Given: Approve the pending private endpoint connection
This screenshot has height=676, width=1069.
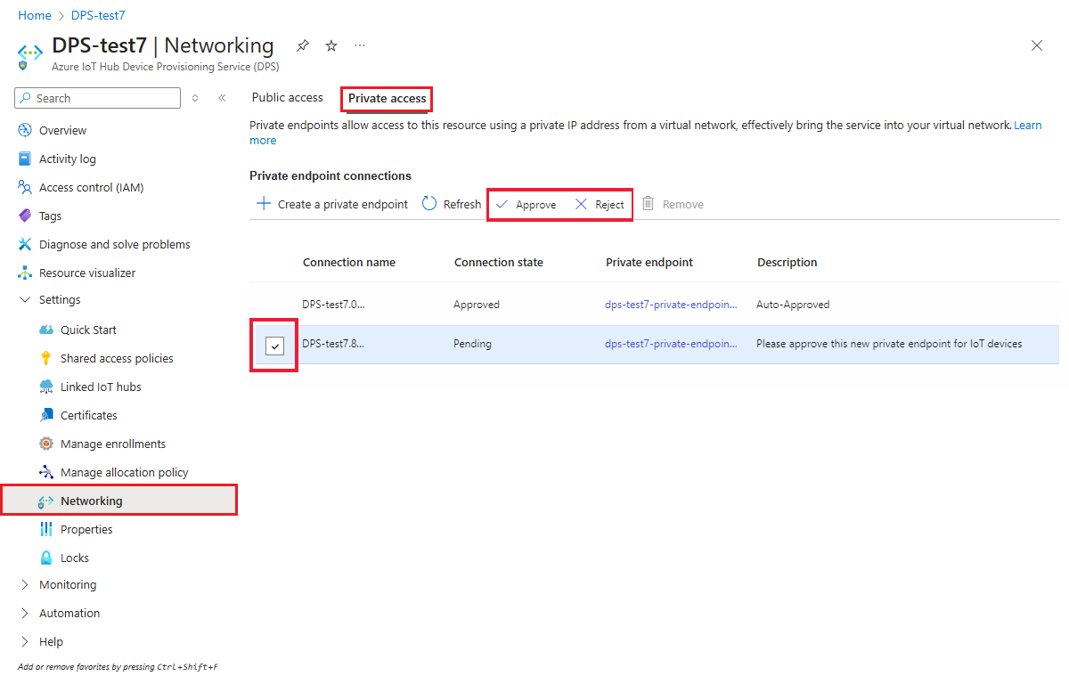Looking at the screenshot, I should (x=526, y=203).
